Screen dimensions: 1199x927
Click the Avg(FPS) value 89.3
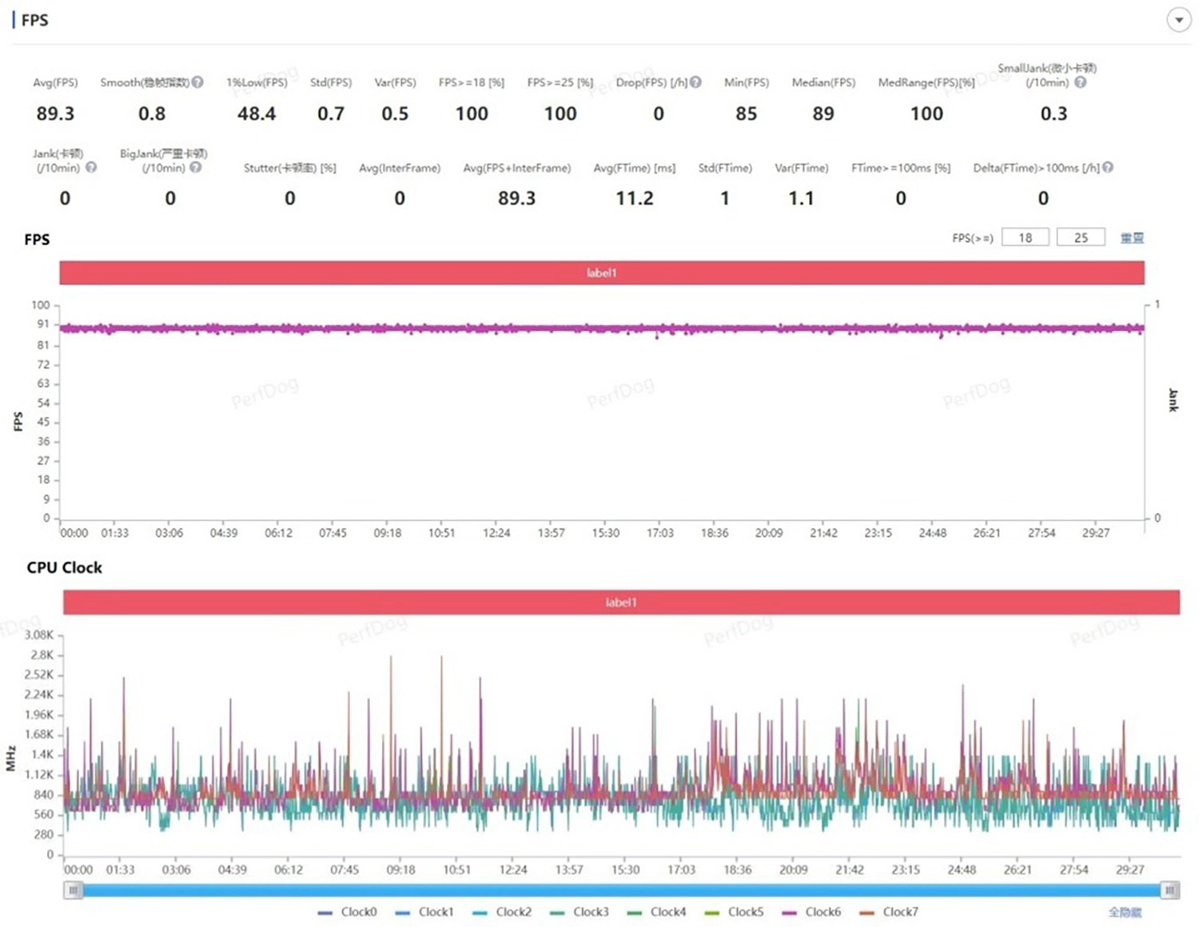tap(55, 114)
